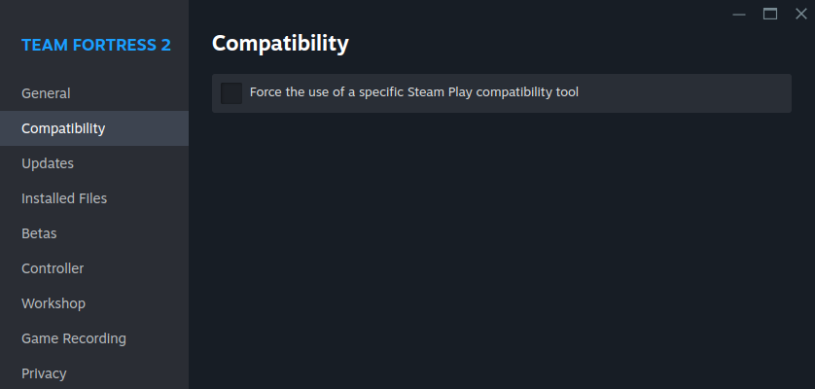
Task: Switch to the Betas page
Action: 39,233
